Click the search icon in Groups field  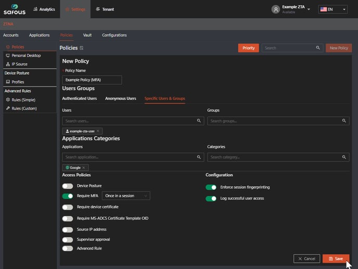point(344,121)
